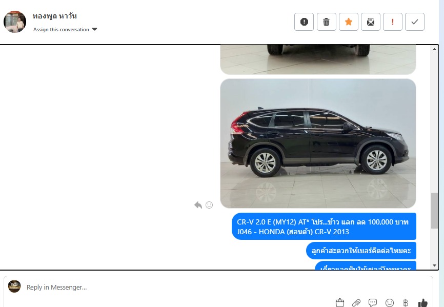Mark conversation as unread envelope icon
This screenshot has width=444, height=307.
pos(370,22)
